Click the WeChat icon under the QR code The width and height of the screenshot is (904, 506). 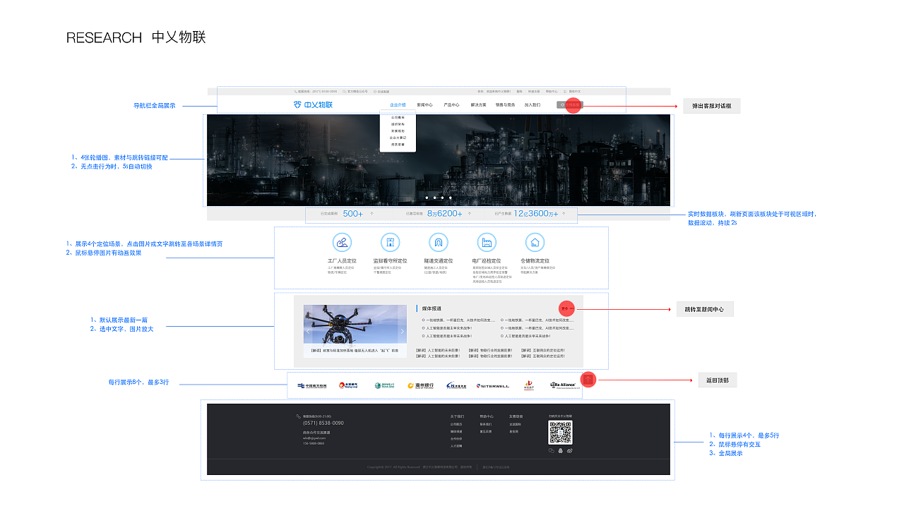[x=552, y=450]
